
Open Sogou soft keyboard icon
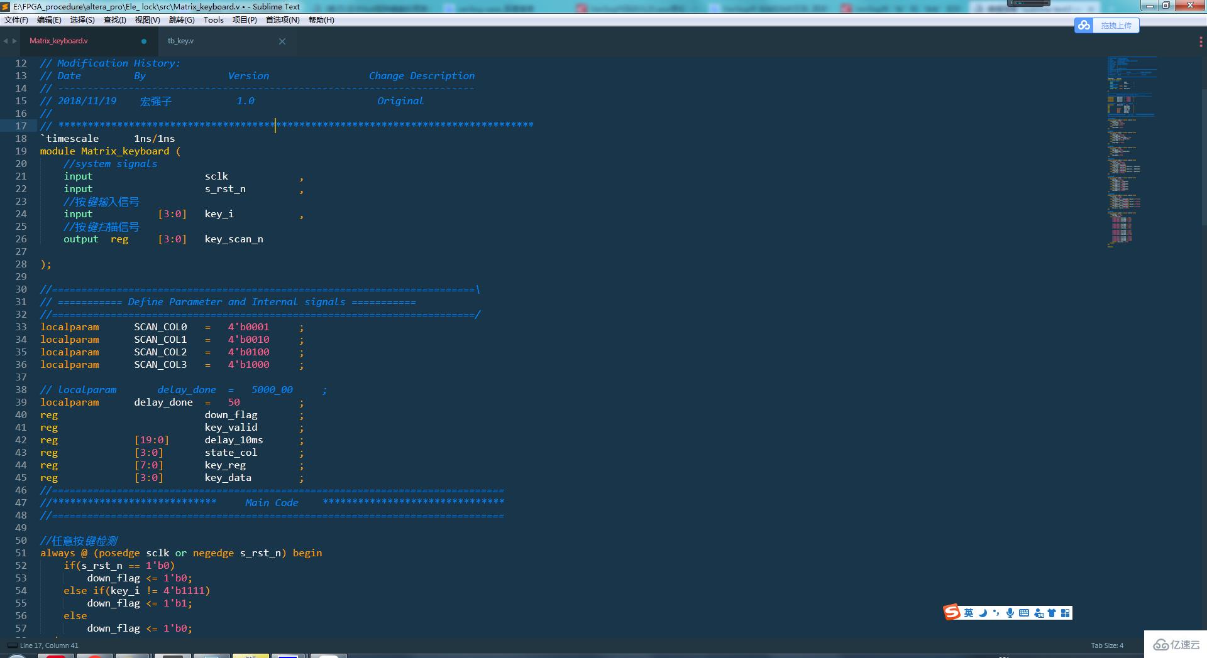(1023, 613)
